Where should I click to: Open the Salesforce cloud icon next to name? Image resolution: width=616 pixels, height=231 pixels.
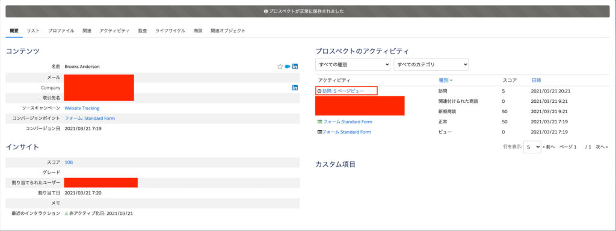(x=288, y=66)
